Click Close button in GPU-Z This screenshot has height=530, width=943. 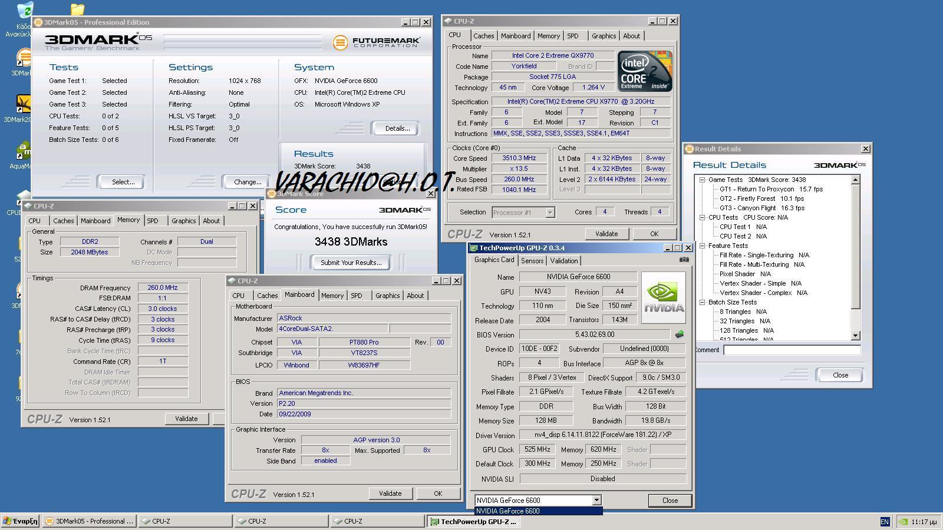(x=670, y=501)
